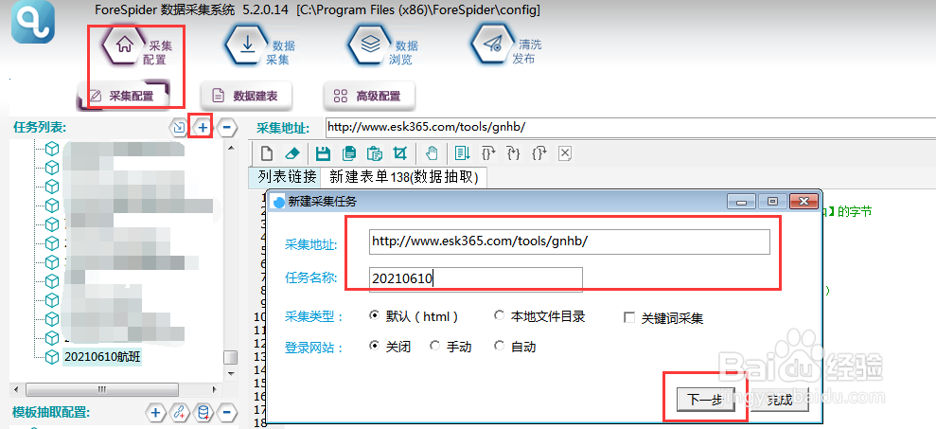Click the document with down-arrow icon
Screen dimensions: 936x429
(462, 153)
